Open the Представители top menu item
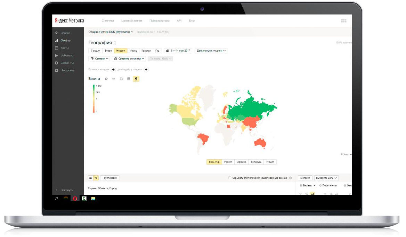Image resolution: width=406 pixels, height=237 pixels. click(160, 21)
